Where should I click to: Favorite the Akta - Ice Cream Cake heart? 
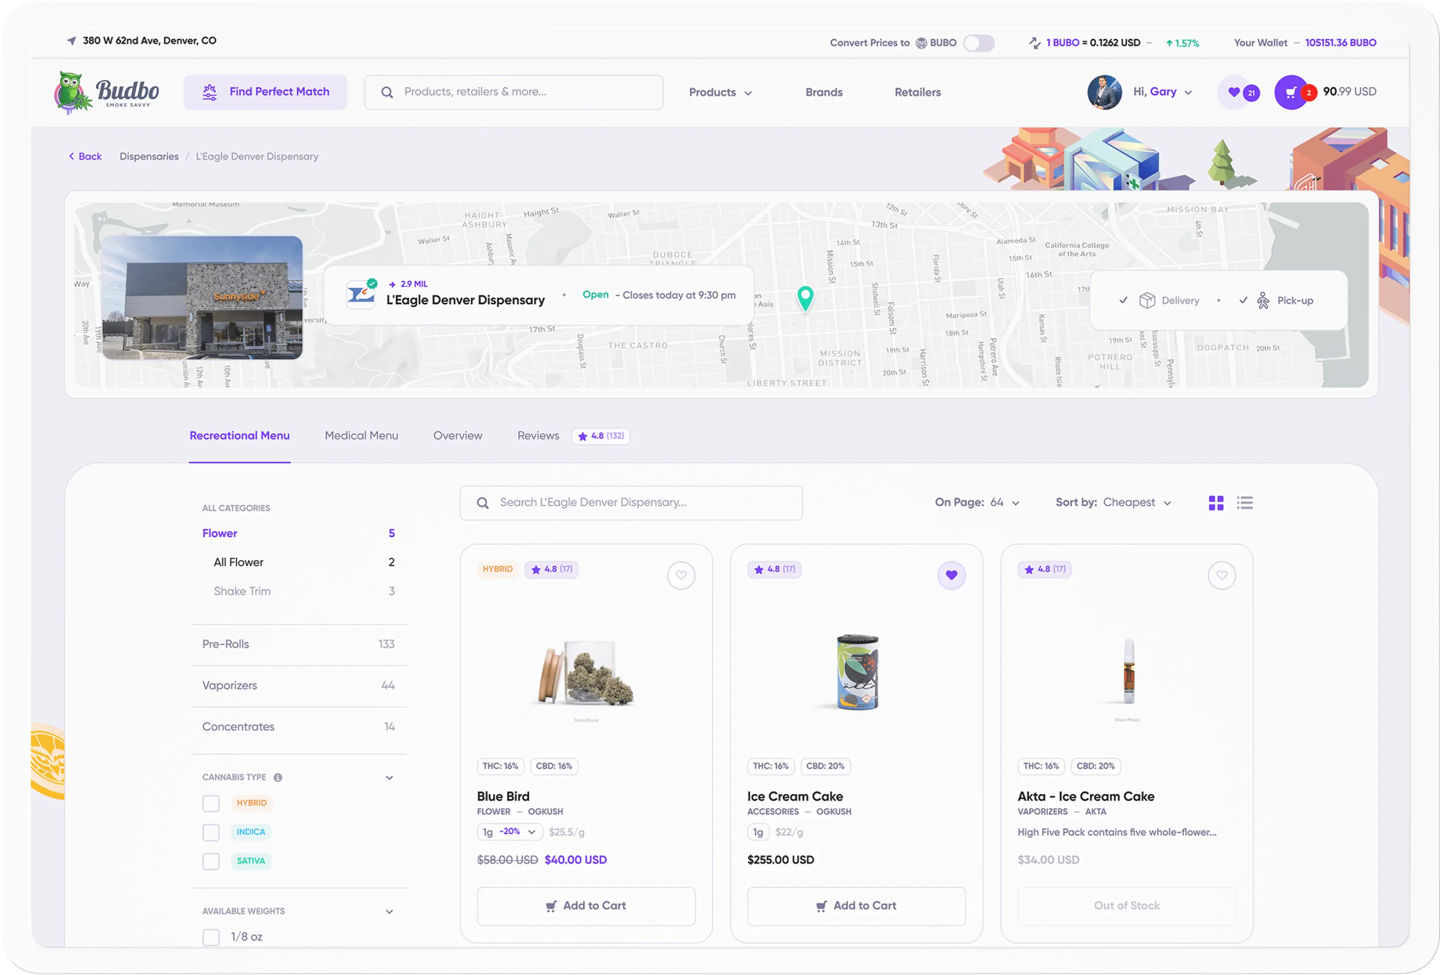1221,576
